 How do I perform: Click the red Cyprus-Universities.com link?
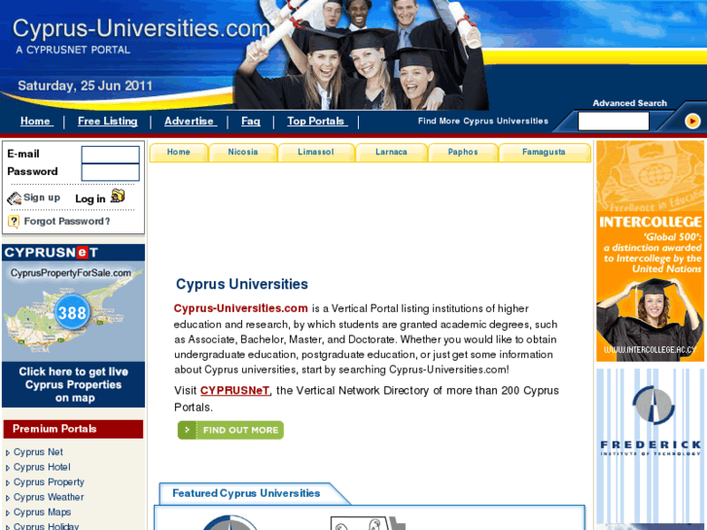[x=241, y=308]
